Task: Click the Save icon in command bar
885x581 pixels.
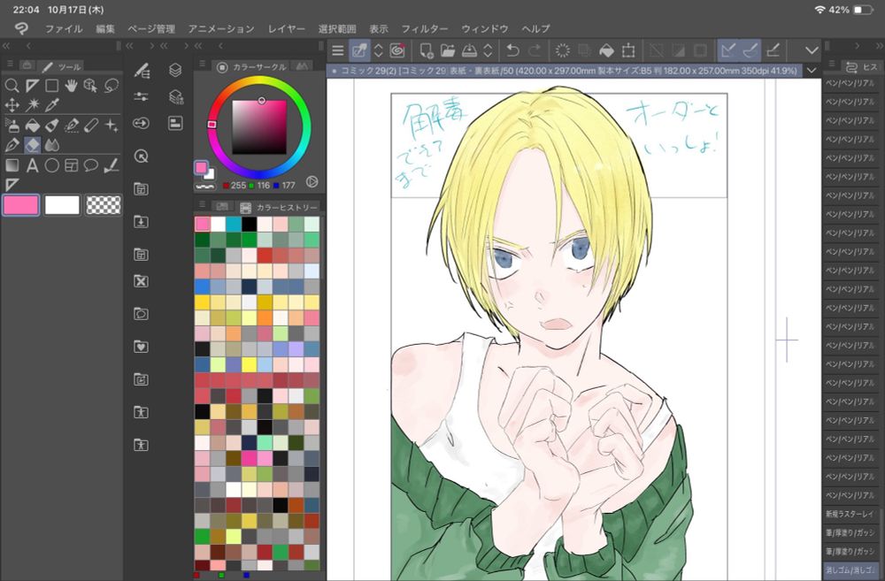Action: [x=470, y=50]
